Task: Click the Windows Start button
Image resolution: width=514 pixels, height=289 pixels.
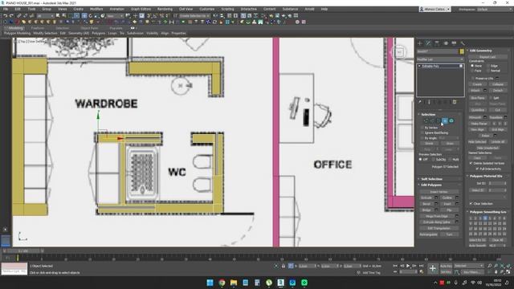Action: [210, 283]
